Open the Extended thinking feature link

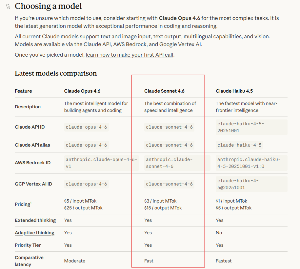[x=35, y=220]
